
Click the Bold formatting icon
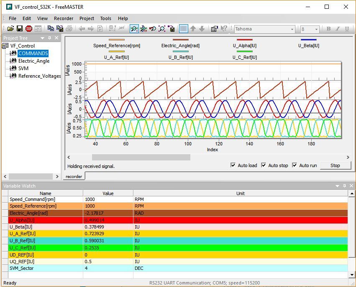point(328,29)
